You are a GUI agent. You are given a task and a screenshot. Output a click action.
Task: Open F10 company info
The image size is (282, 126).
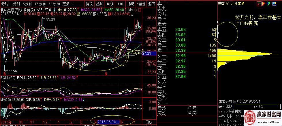(x=120, y=4)
